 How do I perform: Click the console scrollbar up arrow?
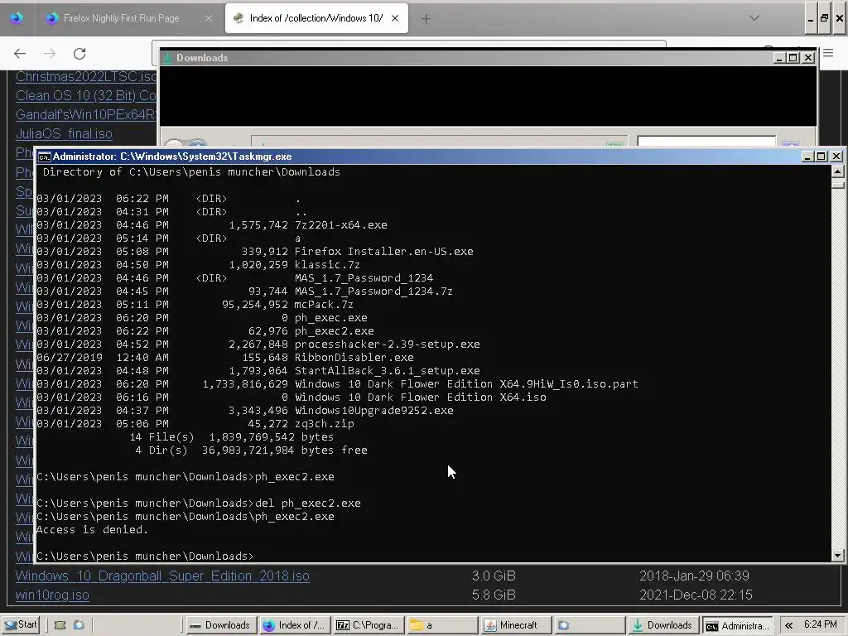[x=837, y=172]
